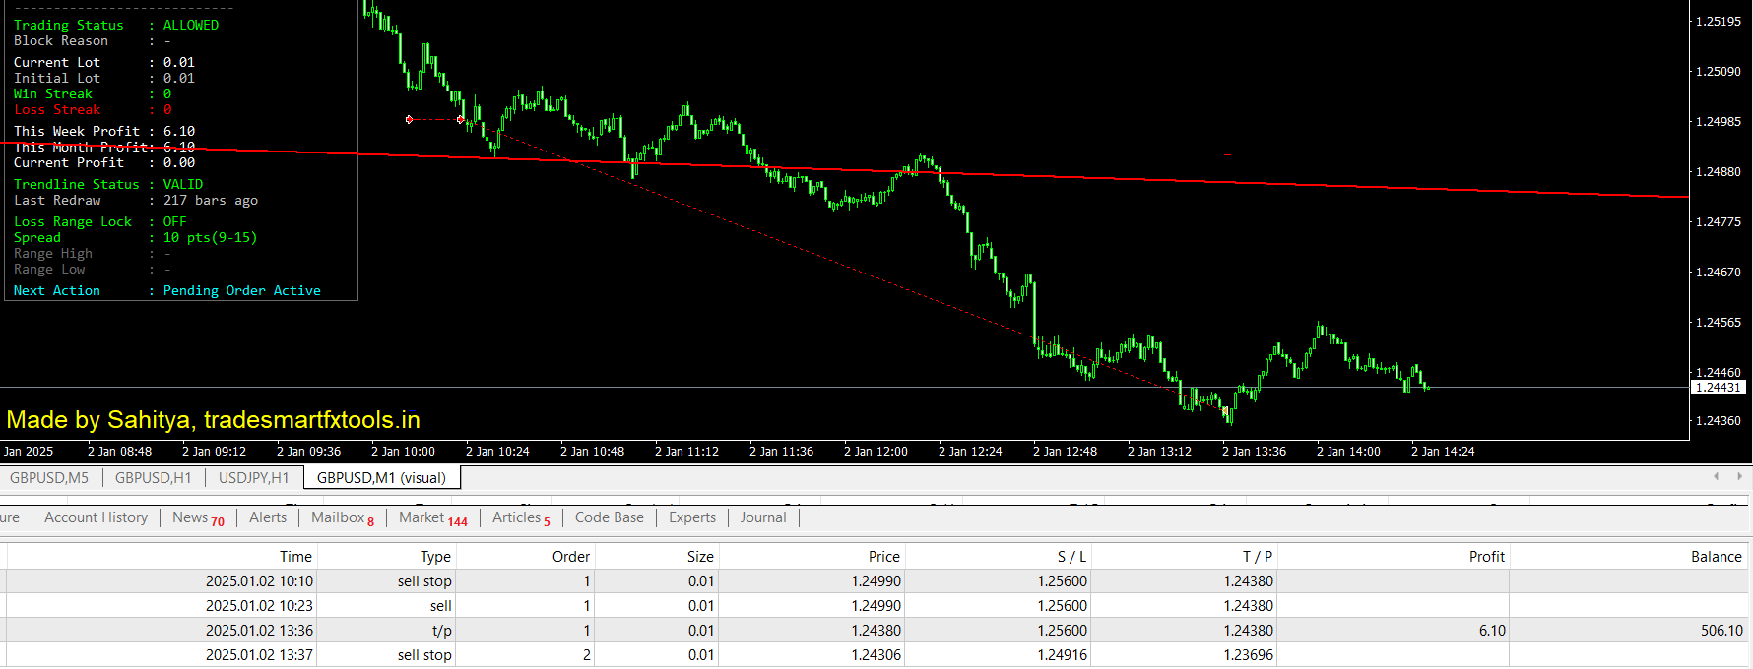Open the Experts log tab
Image resolution: width=1753 pixels, height=669 pixels.
[692, 517]
